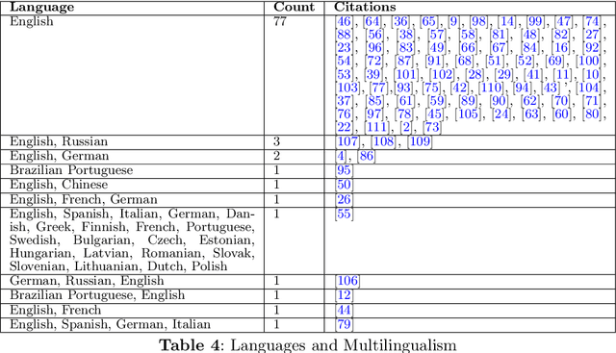Click the Citations column header
Screen dimensions: 616x353
click(x=365, y=7)
